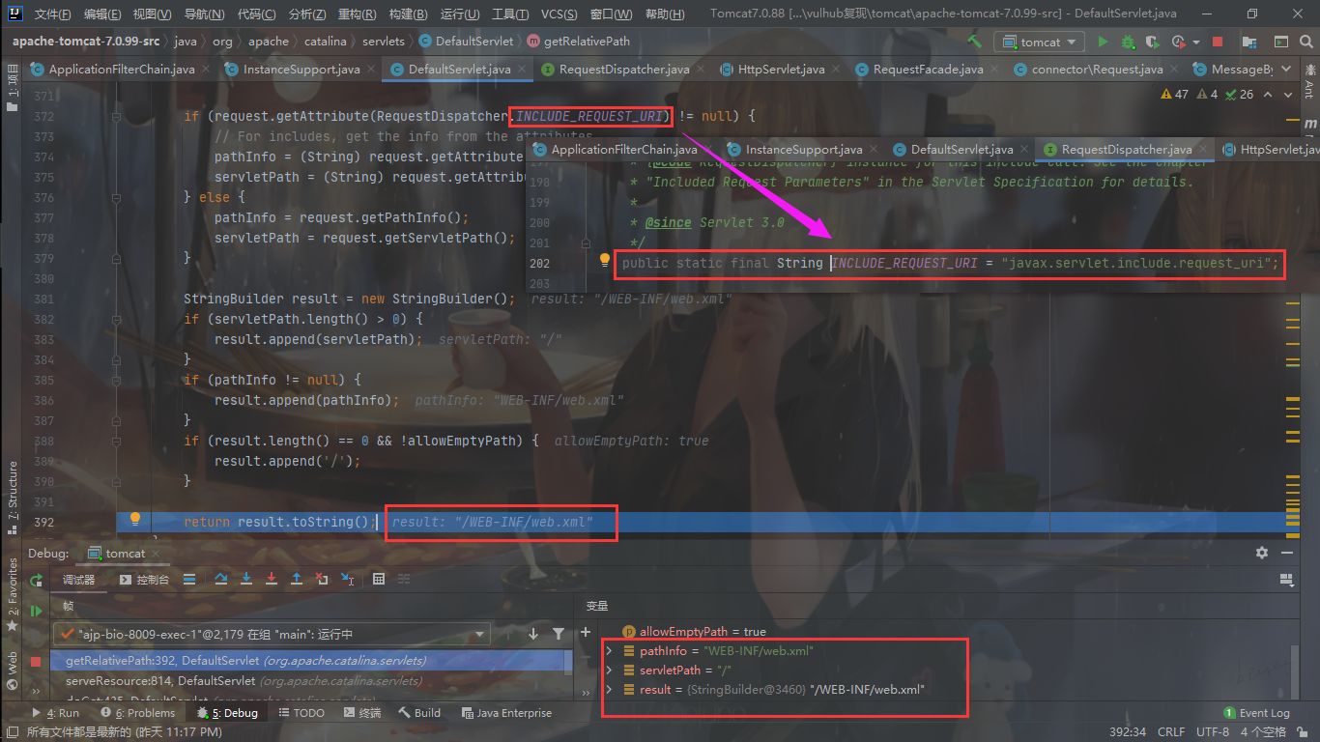
Task: Click the red Force Step Into icon
Action: pyautogui.click(x=272, y=579)
